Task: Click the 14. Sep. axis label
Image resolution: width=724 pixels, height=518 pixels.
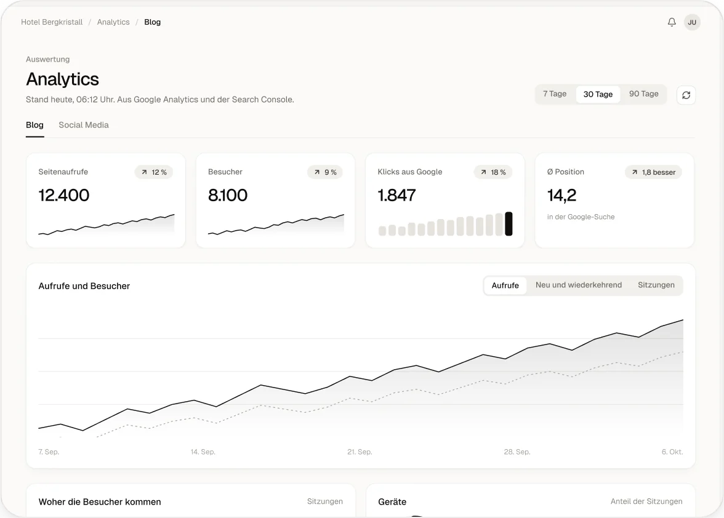Action: (203, 452)
